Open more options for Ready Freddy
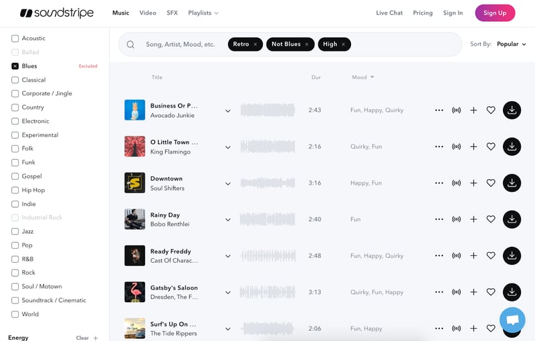The height and width of the screenshot is (341, 535). (439, 255)
